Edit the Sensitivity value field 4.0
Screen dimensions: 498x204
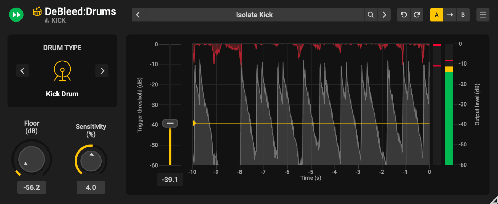click(91, 188)
